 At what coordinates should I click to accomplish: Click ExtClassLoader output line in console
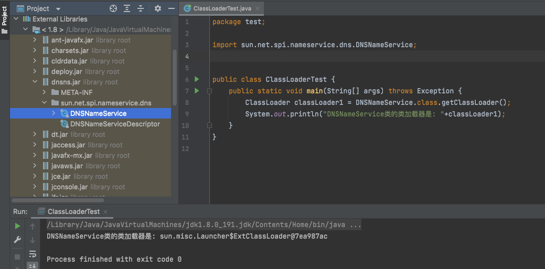187,236
